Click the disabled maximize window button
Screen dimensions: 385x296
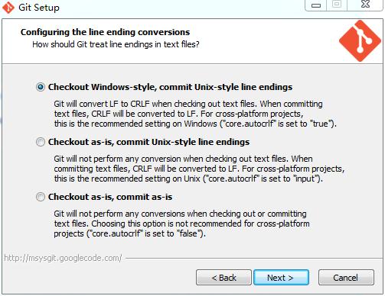[x=337, y=5]
